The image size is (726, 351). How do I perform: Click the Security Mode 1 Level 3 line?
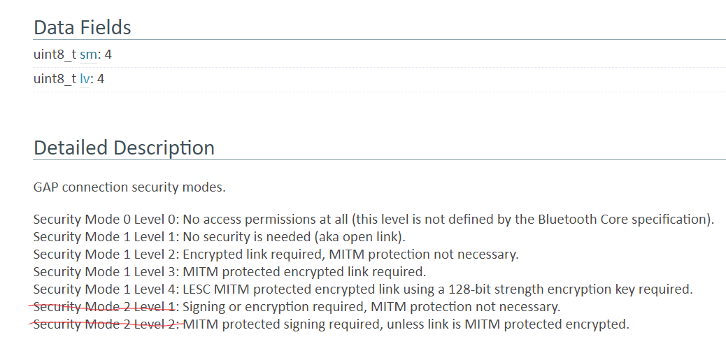229,271
